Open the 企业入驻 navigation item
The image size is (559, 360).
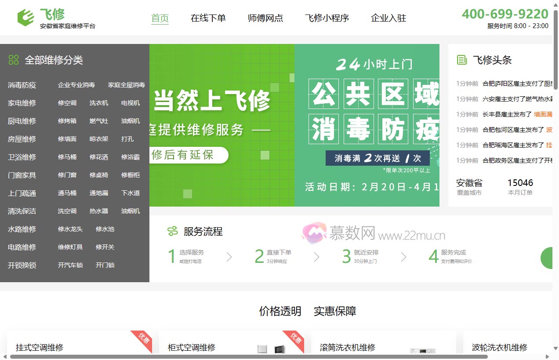coord(388,18)
